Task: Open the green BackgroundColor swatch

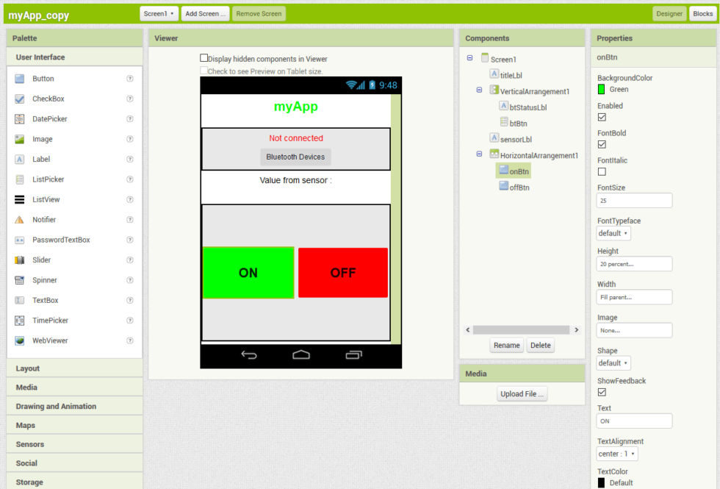Action: tap(602, 88)
